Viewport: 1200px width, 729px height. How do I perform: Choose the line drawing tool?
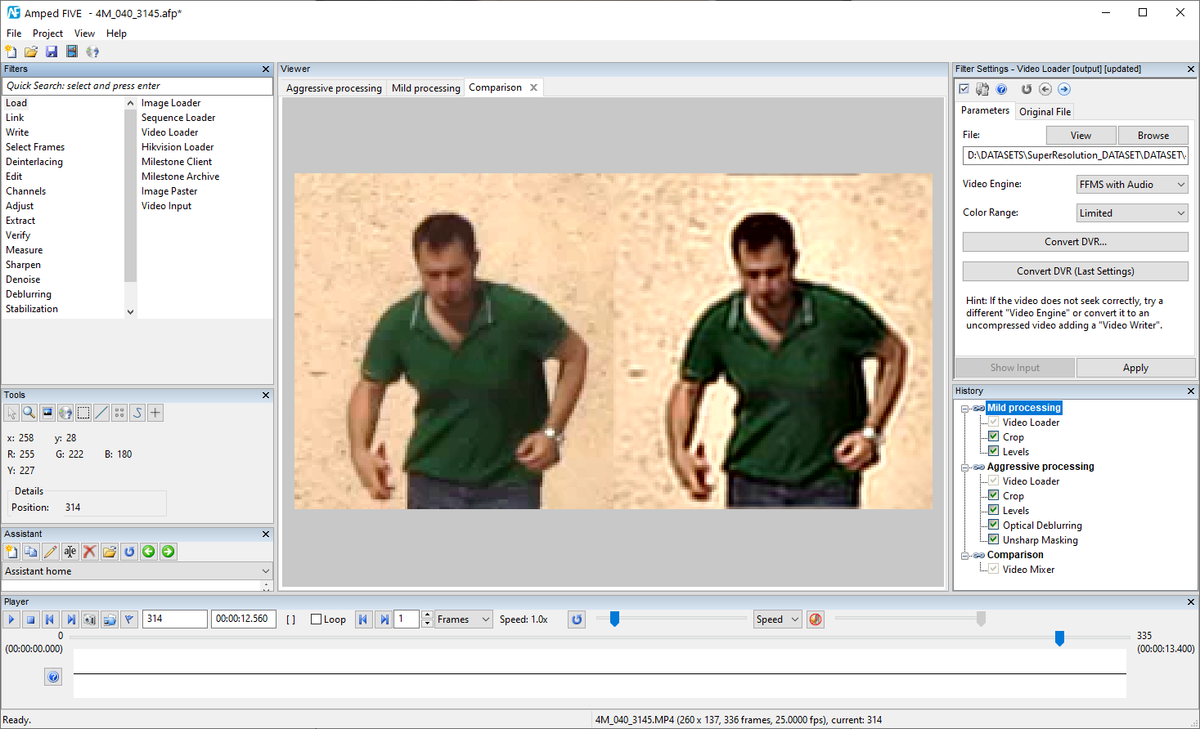[x=101, y=413]
